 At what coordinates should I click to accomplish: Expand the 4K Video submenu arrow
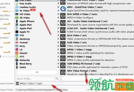pos(58,11)
